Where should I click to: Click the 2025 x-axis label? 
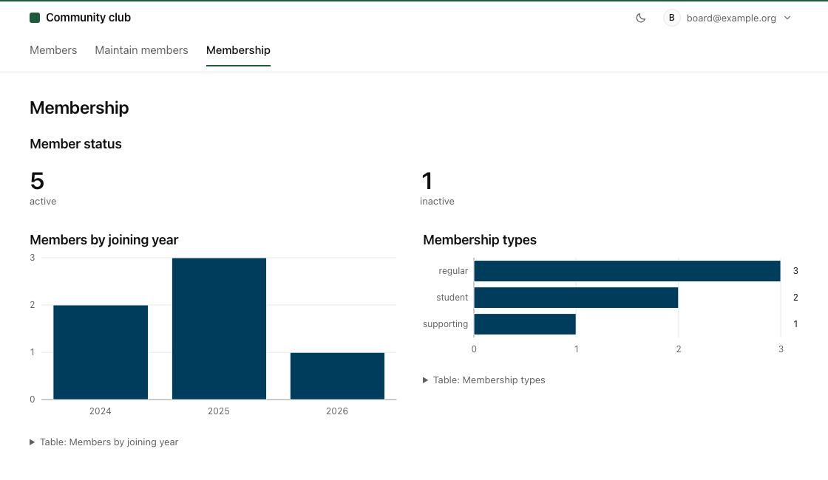coord(219,411)
